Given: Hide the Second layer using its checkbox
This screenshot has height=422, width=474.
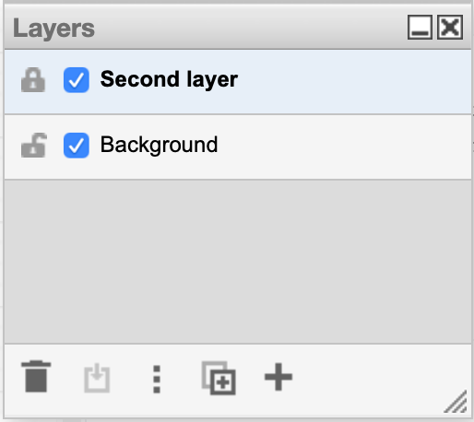Looking at the screenshot, I should (77, 80).
